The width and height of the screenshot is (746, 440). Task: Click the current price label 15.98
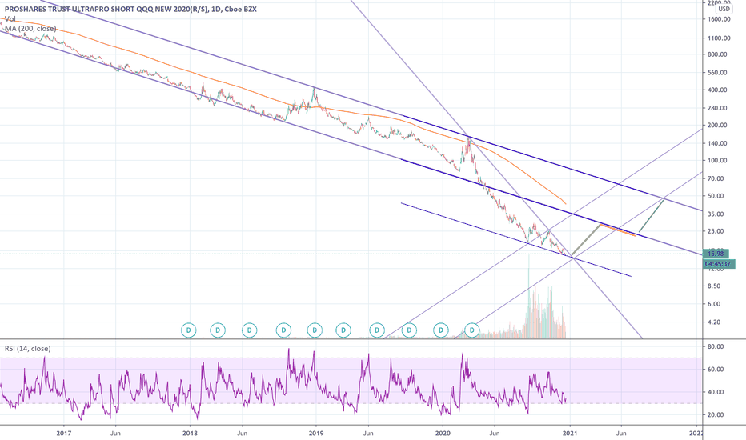pyautogui.click(x=716, y=254)
